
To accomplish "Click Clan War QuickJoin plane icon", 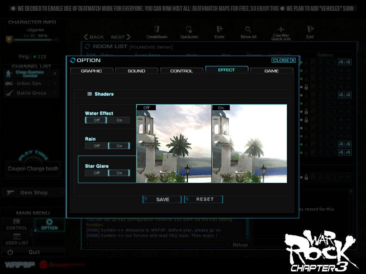I will tap(281, 29).
